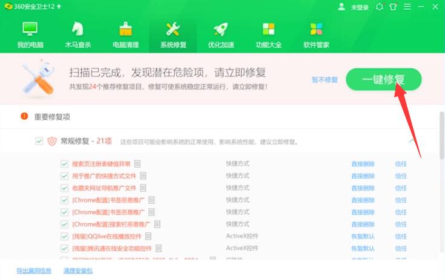The width and height of the screenshot is (445, 279).
Task: Select item text [残留]腾讯通在线安全功能控件
Action: [112, 248]
